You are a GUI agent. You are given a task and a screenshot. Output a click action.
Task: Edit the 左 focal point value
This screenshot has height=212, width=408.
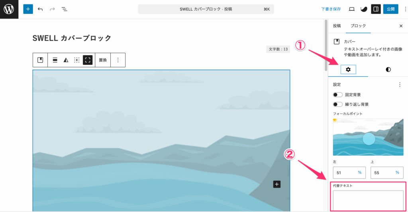(349, 173)
